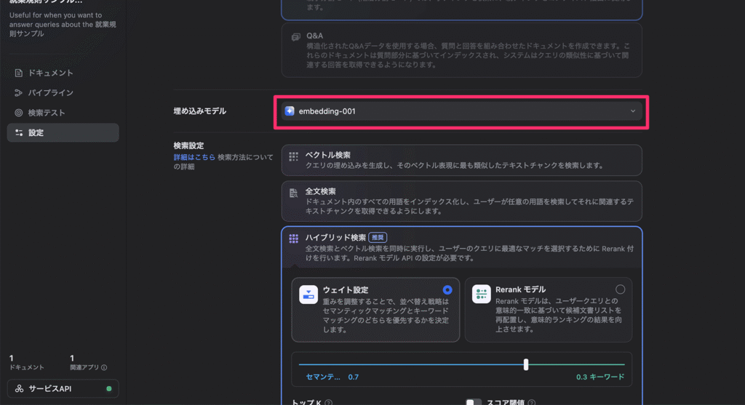
Task: Click the ウェイト設定 card icon
Action: 308,293
